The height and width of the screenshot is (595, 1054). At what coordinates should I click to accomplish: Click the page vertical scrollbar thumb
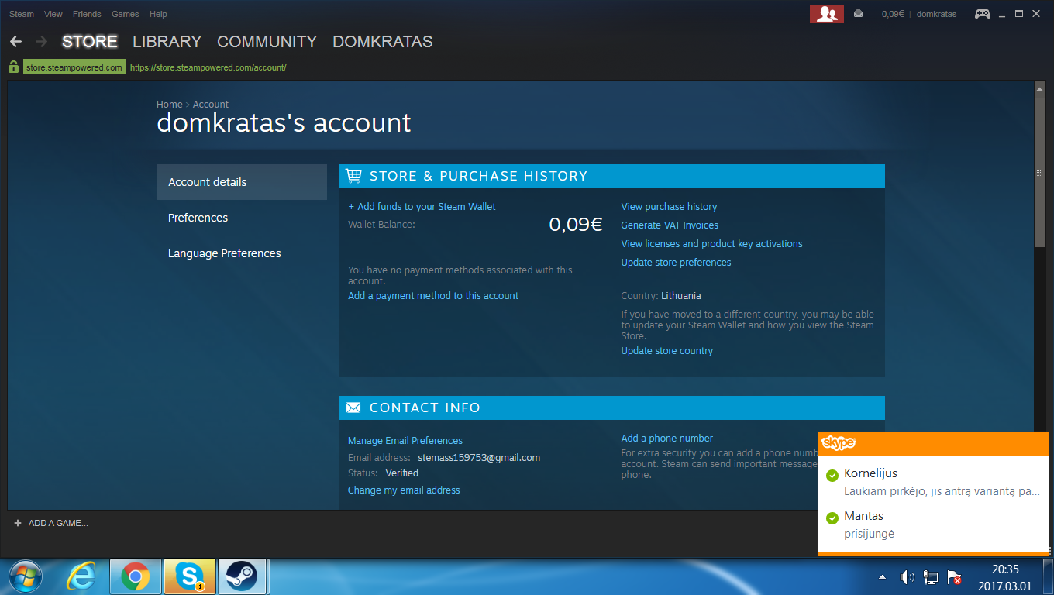click(x=1040, y=173)
